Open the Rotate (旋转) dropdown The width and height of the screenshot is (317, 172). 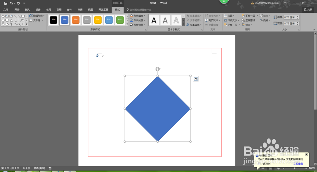[x=265, y=20]
